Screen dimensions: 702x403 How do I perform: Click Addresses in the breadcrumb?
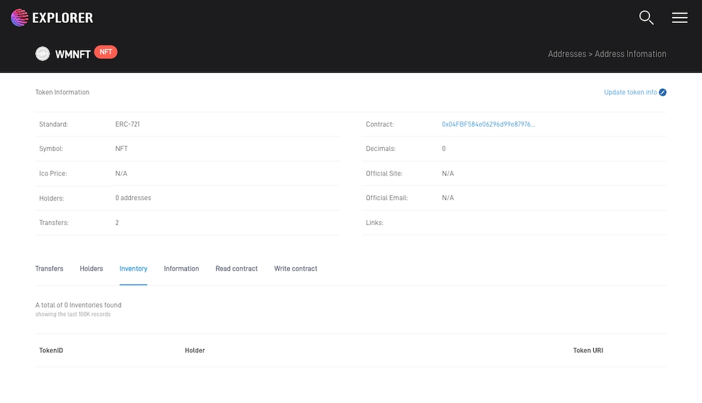point(567,54)
